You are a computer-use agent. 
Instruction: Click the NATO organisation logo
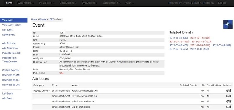click(x=228, y=24)
